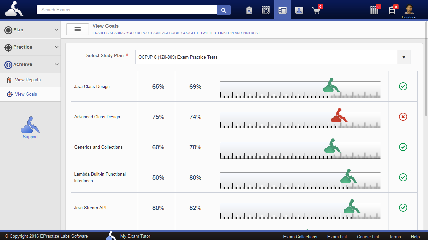Click the library search icon in header
Screen dimensions: 428x240
pyautogui.click(x=265, y=10)
